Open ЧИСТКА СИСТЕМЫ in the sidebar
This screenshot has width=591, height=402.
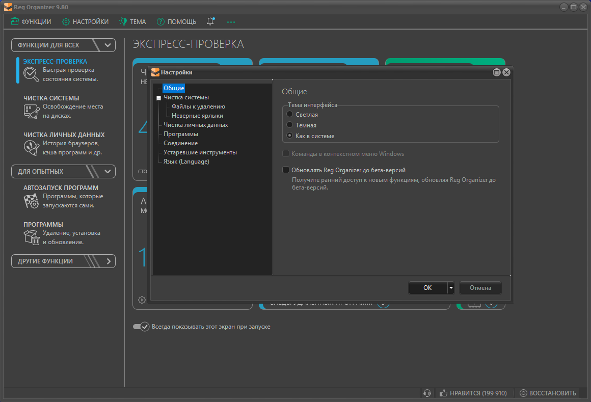[51, 98]
